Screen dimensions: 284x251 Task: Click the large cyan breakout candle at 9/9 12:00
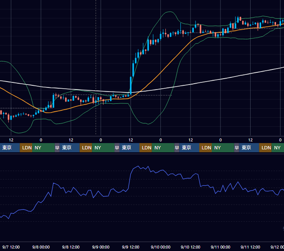(131, 86)
